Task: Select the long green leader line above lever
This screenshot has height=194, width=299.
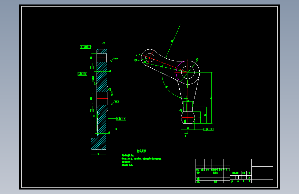Action: [173, 41]
